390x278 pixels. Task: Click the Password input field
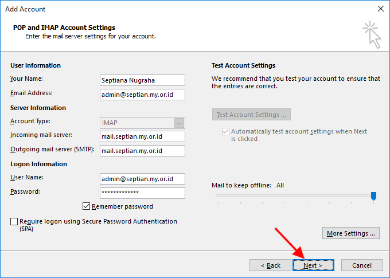click(x=142, y=193)
